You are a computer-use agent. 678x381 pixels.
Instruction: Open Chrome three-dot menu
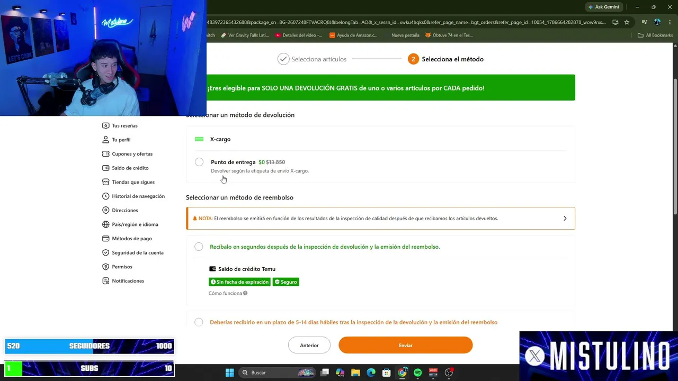[x=670, y=22]
